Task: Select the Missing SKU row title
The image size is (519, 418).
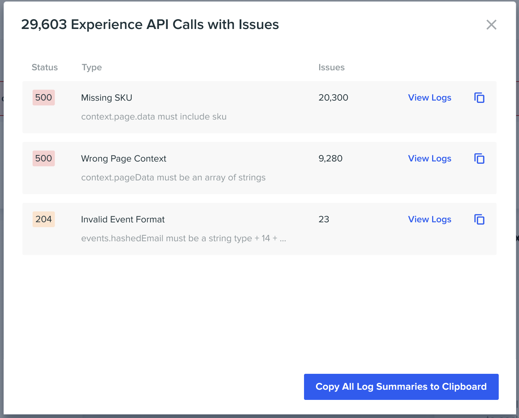Action: [x=107, y=98]
